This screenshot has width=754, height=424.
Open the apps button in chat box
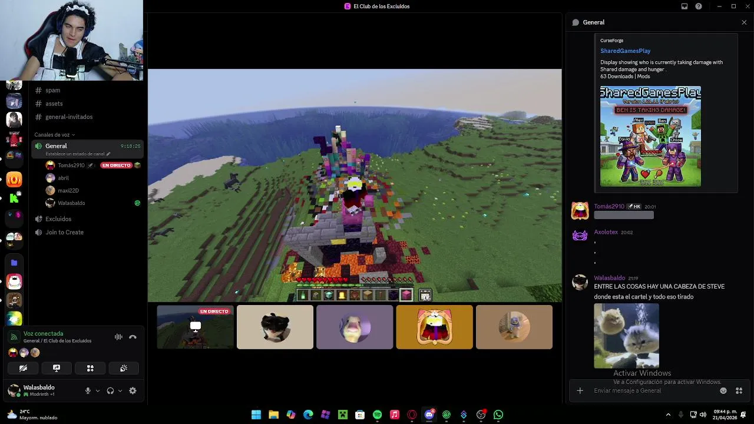(x=739, y=390)
